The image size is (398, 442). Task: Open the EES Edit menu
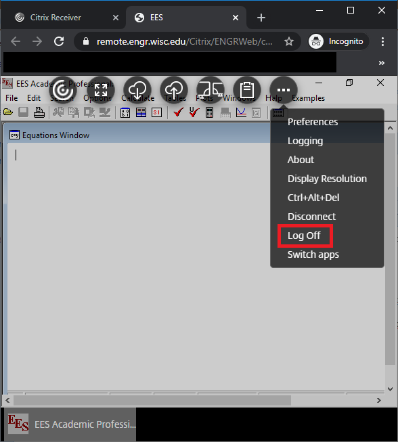click(x=34, y=98)
